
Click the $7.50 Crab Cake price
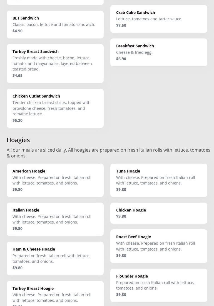click(121, 25)
